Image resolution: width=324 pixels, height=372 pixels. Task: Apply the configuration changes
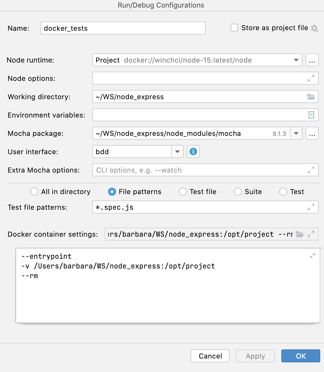[255, 356]
